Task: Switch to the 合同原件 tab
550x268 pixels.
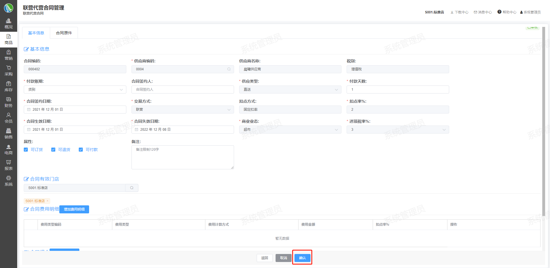Action: coord(64,33)
